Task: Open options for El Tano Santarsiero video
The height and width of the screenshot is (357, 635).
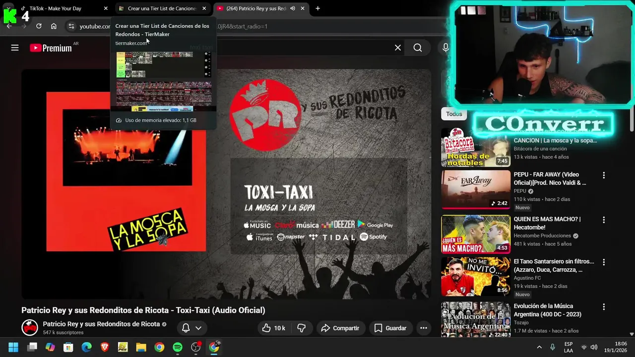Action: click(x=604, y=262)
